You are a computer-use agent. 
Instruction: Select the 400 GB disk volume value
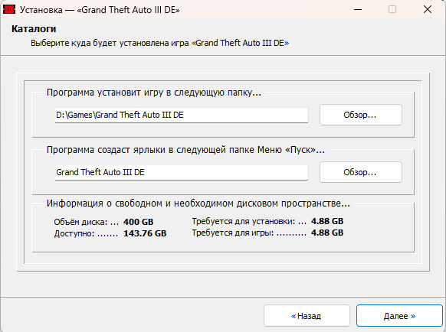tap(138, 222)
